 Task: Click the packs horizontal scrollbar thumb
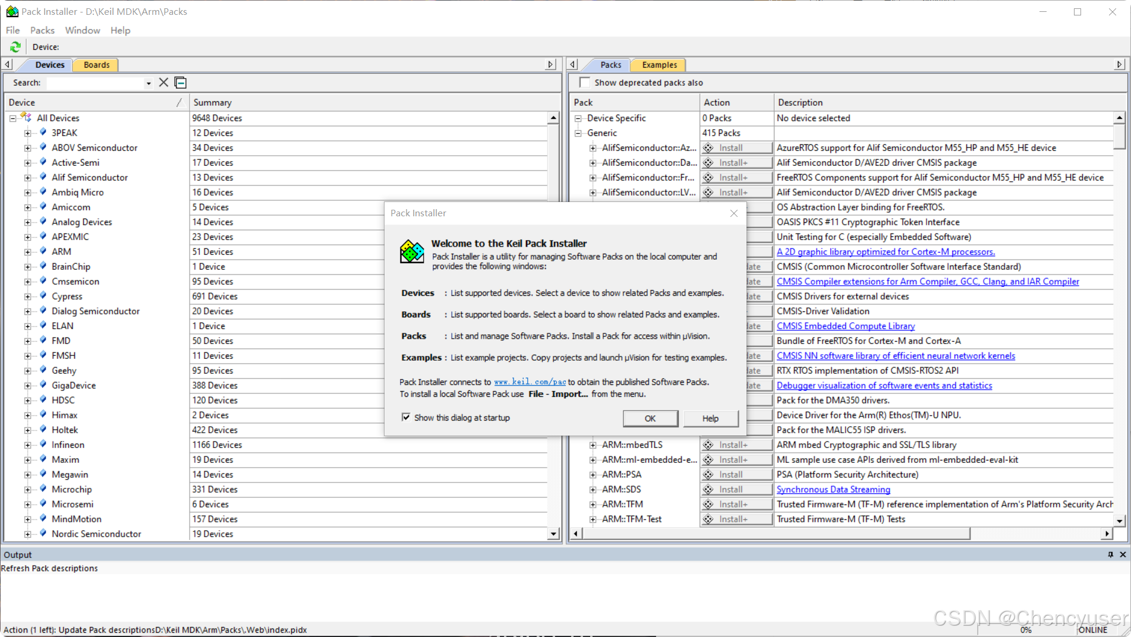(776, 534)
